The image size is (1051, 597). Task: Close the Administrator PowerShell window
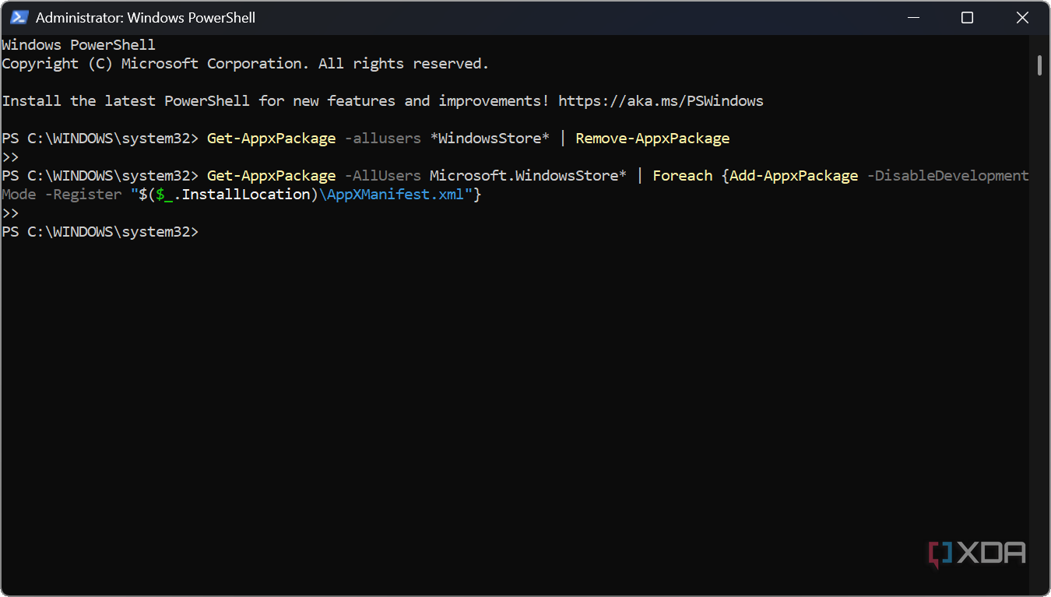(x=1022, y=17)
